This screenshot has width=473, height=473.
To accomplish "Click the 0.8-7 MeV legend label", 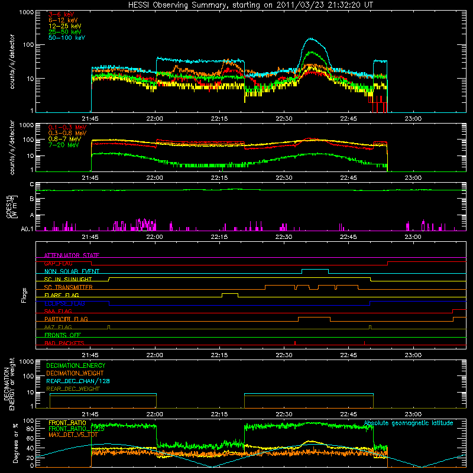I will coord(64,139).
